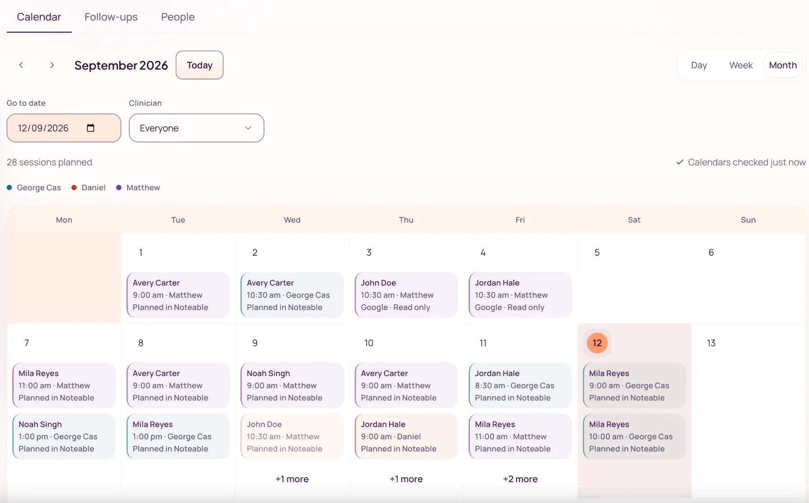Show +1 more on September 10
Viewport: 809px width, 503px height.
(406, 479)
